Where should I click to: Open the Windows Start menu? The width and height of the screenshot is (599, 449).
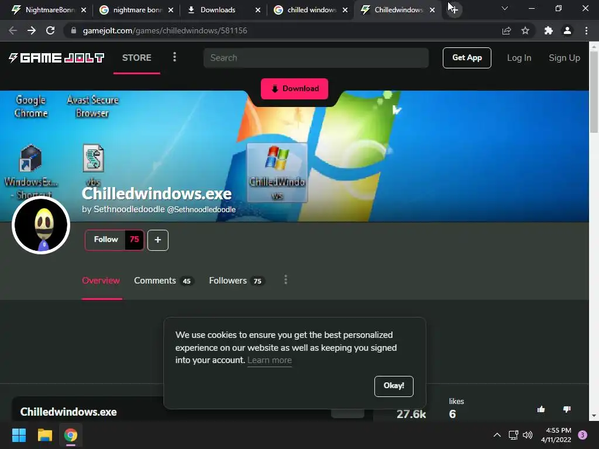(19, 435)
